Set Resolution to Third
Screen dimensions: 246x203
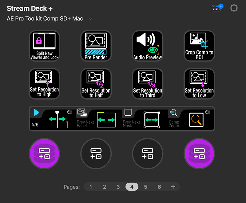click(x=148, y=84)
